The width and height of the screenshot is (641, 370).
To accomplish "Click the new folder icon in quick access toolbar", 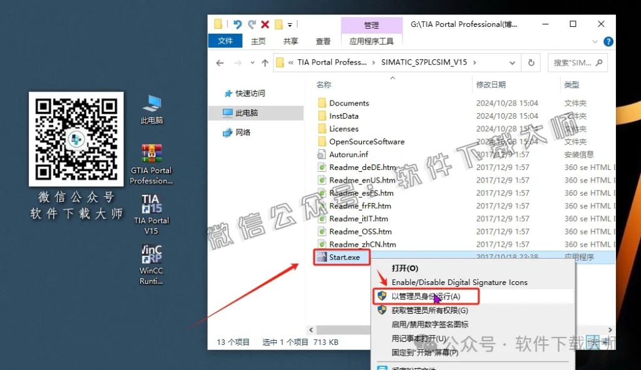I will (x=279, y=24).
